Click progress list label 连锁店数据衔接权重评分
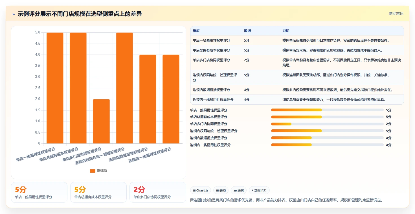415x214 pixels. coord(208,138)
